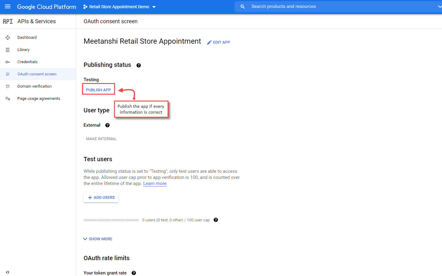
Task: Open help icon next to 100 user cap
Action: point(216,220)
